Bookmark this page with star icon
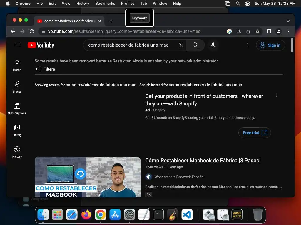This screenshot has width=301, height=225. click(x=257, y=31)
